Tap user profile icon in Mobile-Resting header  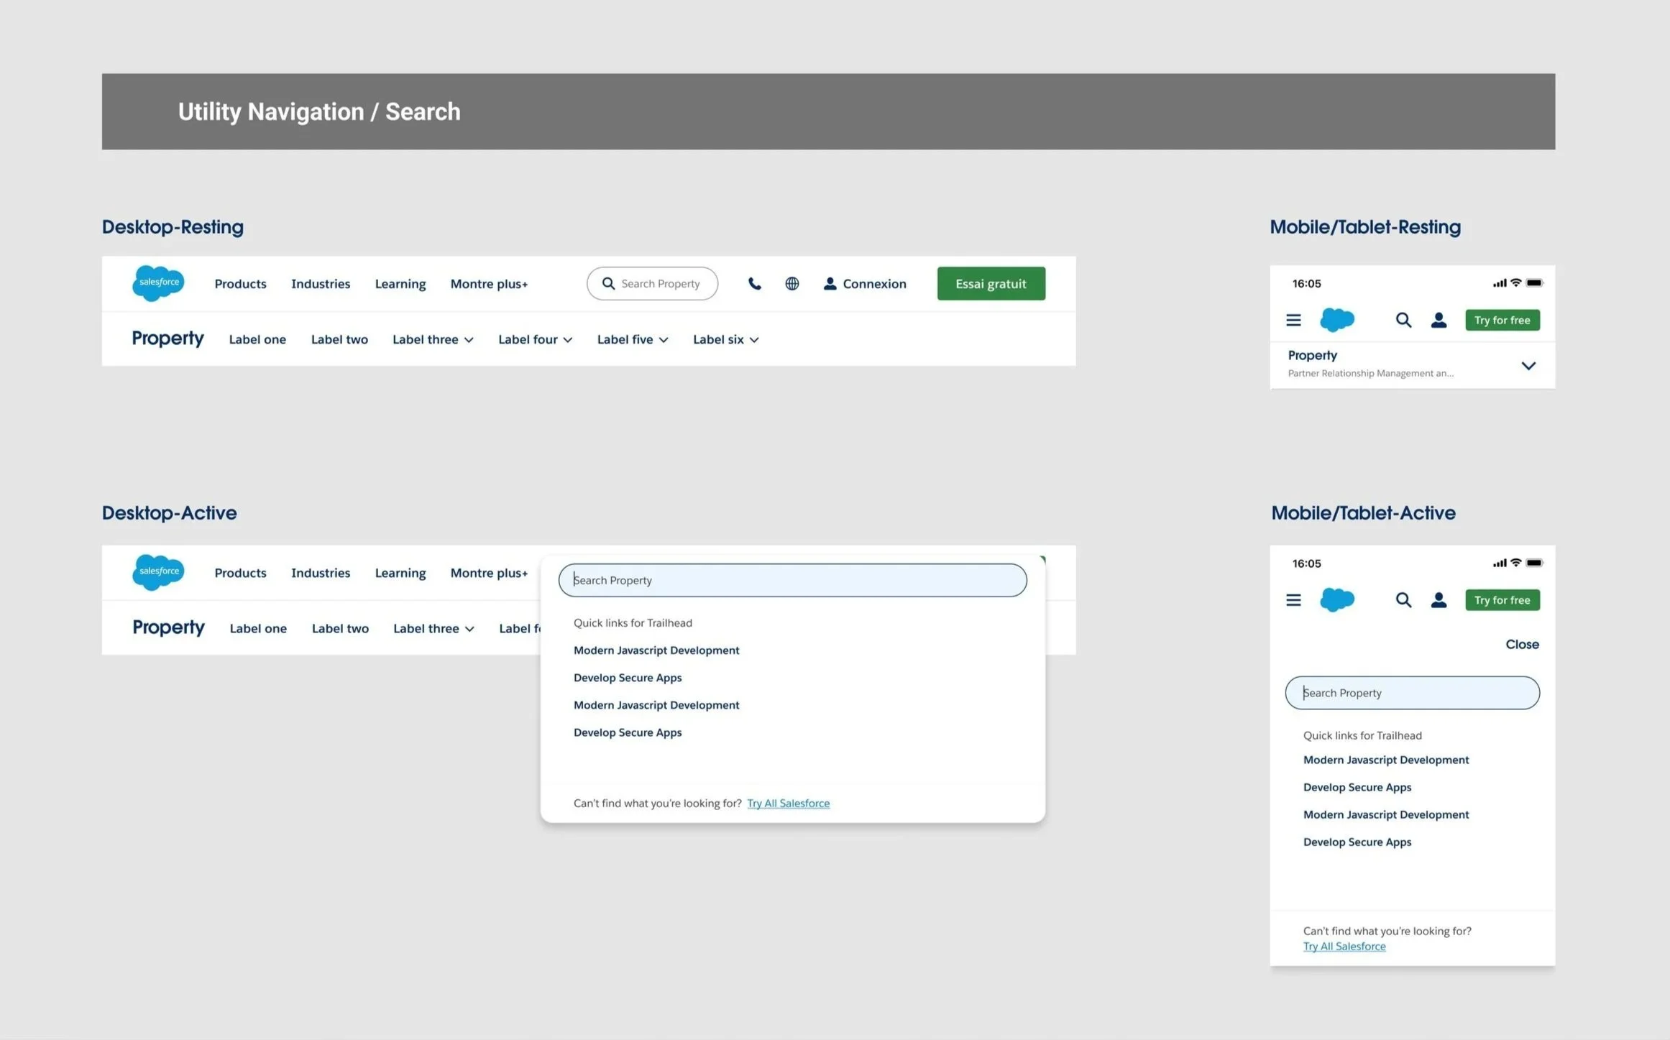tap(1439, 320)
